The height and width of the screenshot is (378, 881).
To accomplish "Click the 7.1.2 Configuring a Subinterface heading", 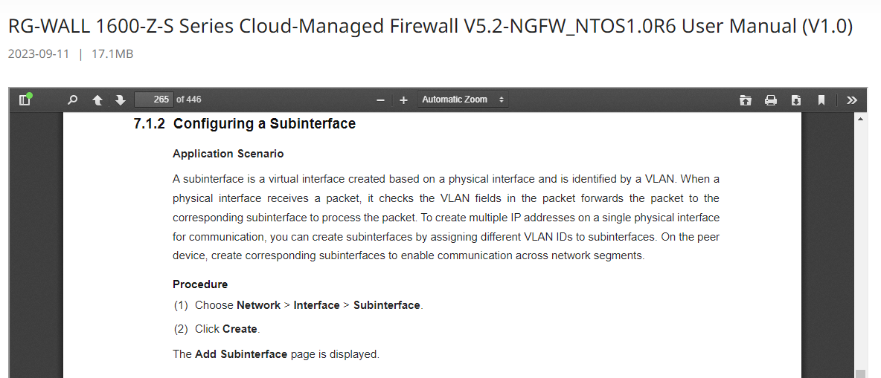I will (x=244, y=123).
